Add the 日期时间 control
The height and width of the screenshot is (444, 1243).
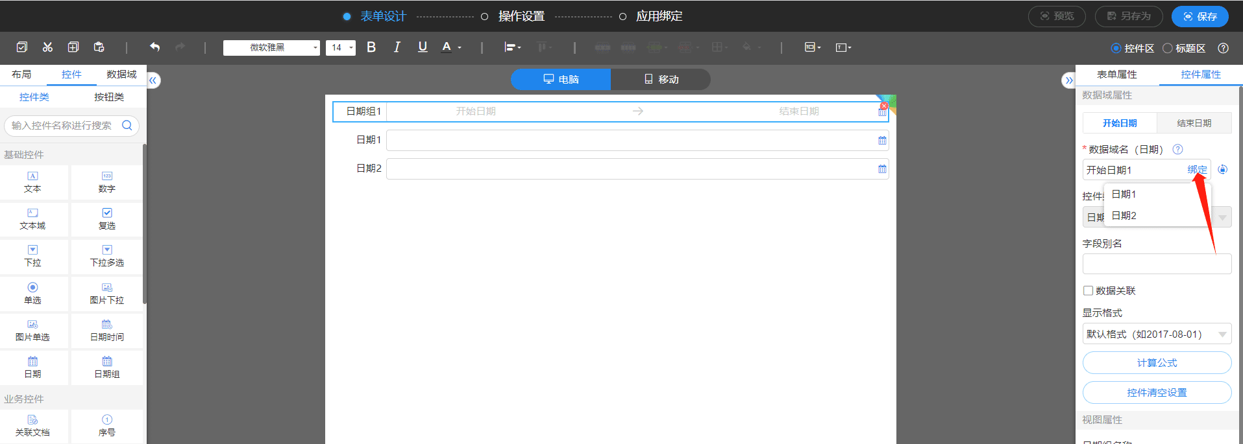coord(107,331)
